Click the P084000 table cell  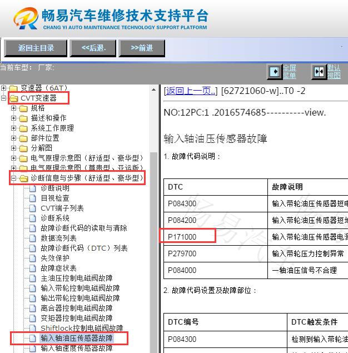click(216, 270)
